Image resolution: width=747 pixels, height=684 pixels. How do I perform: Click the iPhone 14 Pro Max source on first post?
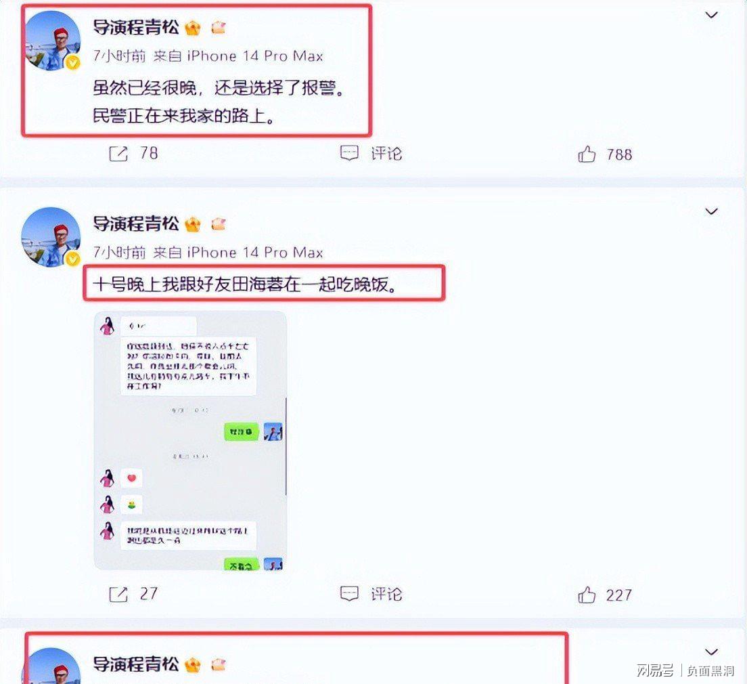pos(255,56)
